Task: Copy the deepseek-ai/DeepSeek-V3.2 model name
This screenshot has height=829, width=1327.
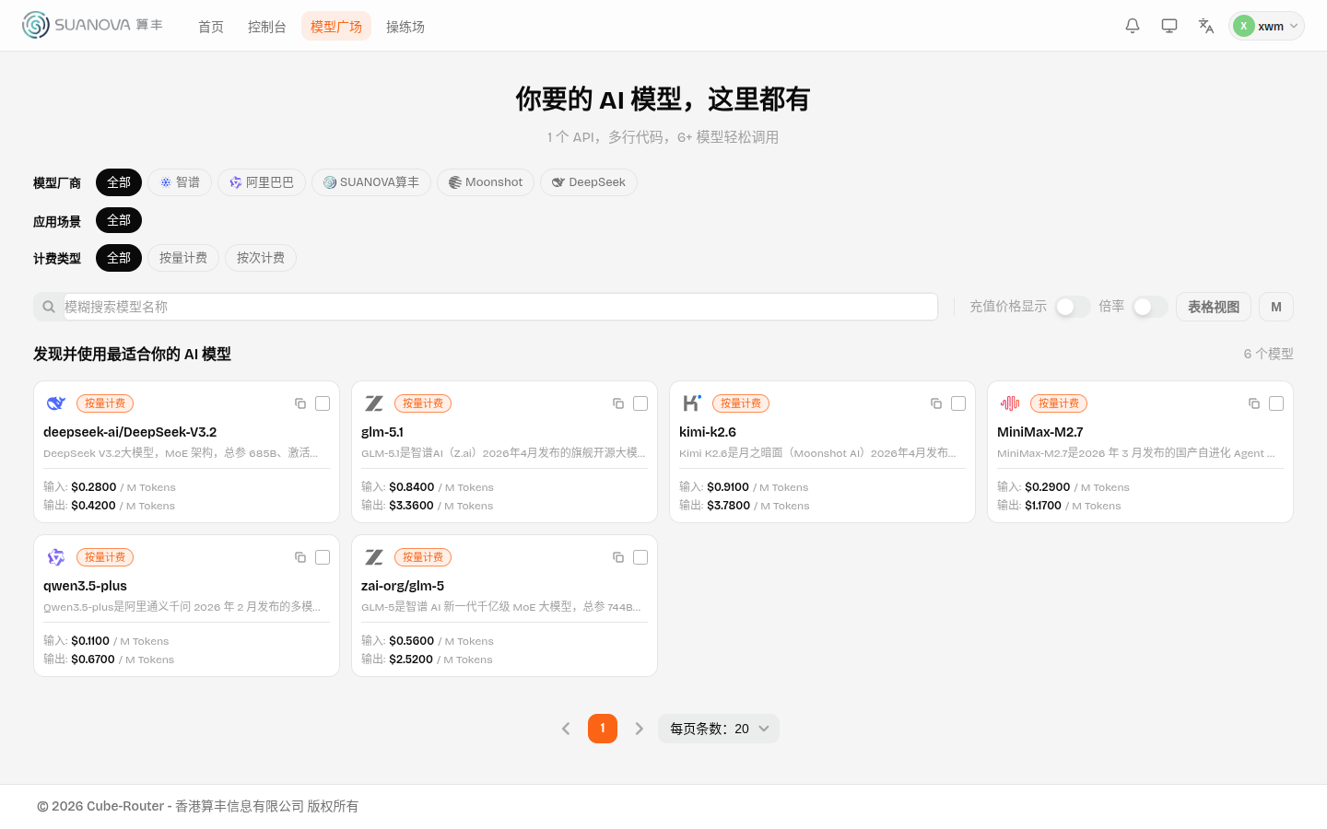Action: 300,403
